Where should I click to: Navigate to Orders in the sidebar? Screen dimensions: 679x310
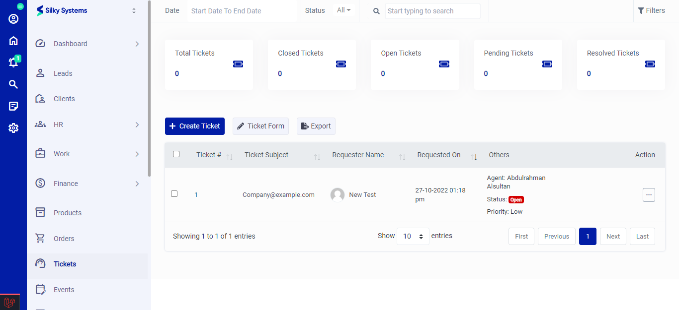point(63,238)
